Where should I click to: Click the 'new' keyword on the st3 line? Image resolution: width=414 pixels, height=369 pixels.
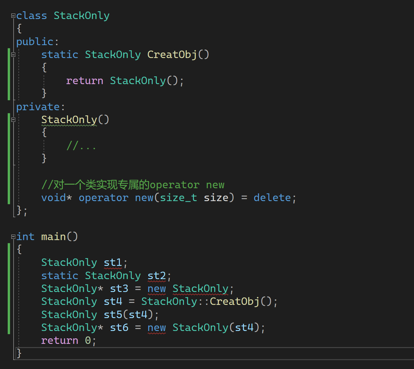click(x=157, y=288)
